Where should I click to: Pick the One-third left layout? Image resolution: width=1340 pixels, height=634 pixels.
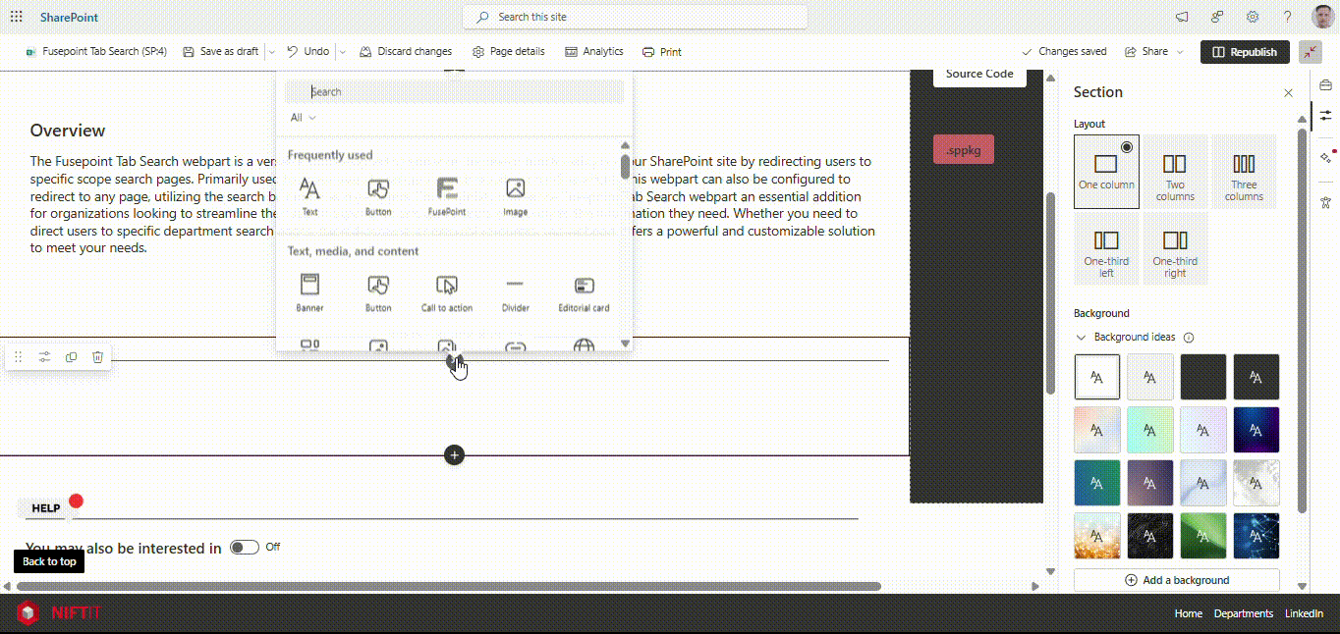(x=1106, y=249)
